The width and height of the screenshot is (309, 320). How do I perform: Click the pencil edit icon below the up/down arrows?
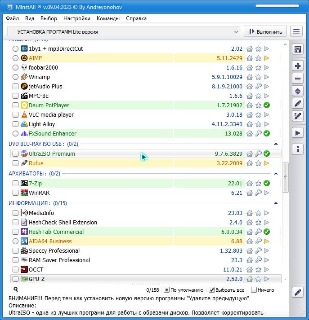click(297, 104)
